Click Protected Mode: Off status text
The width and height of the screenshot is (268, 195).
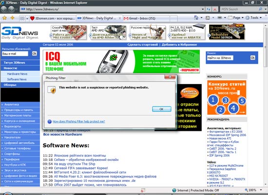205,191
